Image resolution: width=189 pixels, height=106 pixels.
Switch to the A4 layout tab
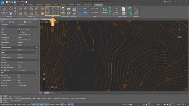point(51,93)
